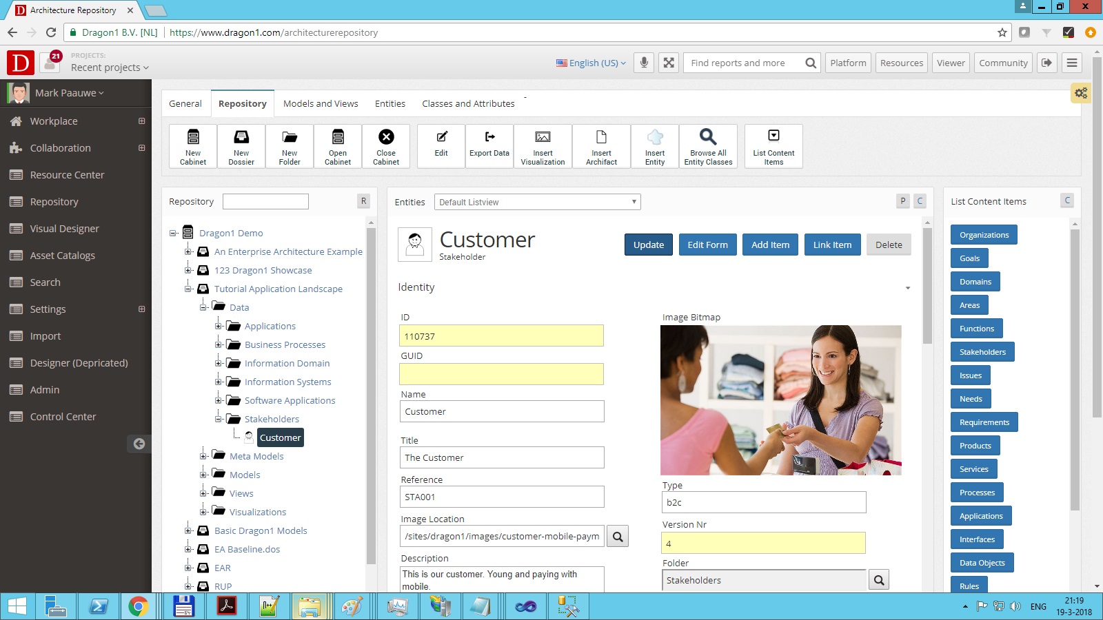Click the Browse All Entity Classes icon
Image resolution: width=1103 pixels, height=620 pixels.
point(708,146)
